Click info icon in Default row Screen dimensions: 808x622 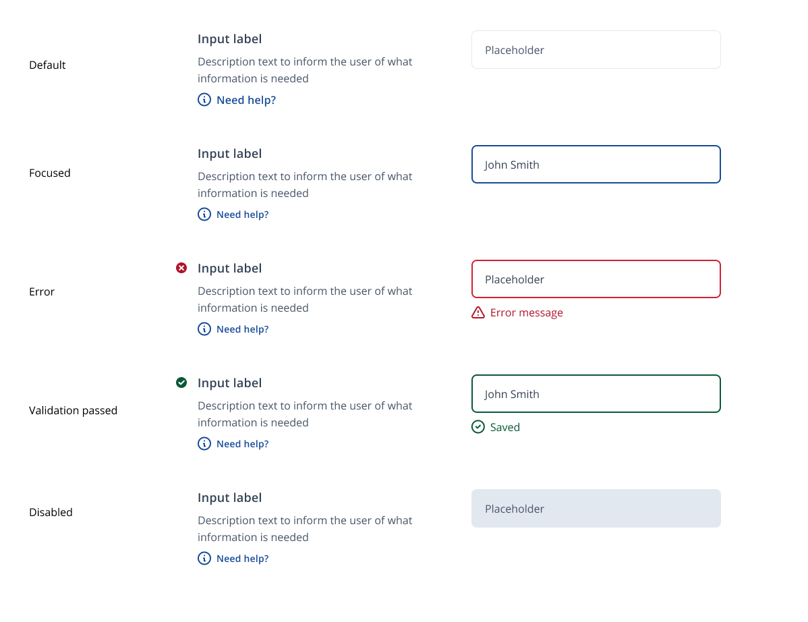pos(204,100)
